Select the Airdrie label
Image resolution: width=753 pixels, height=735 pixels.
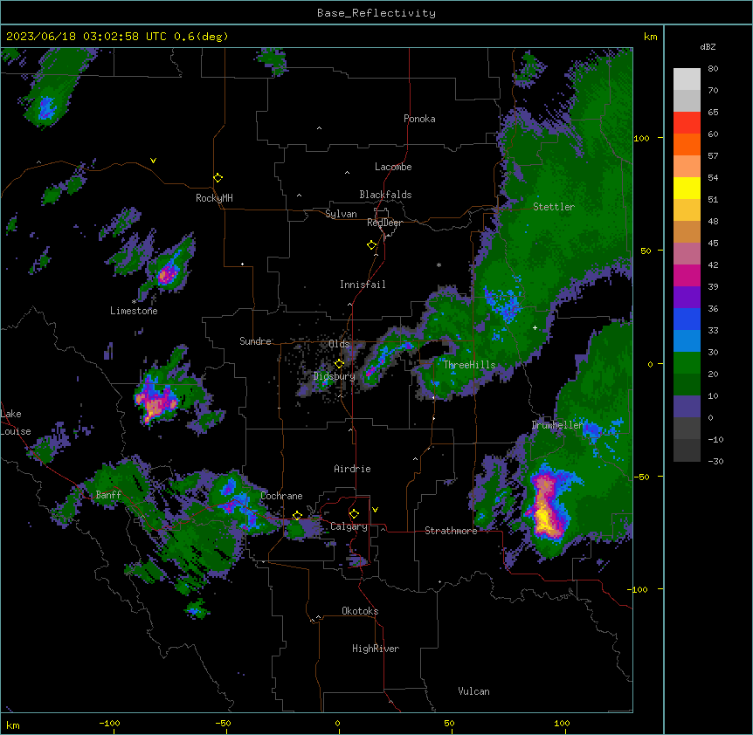[x=353, y=469]
